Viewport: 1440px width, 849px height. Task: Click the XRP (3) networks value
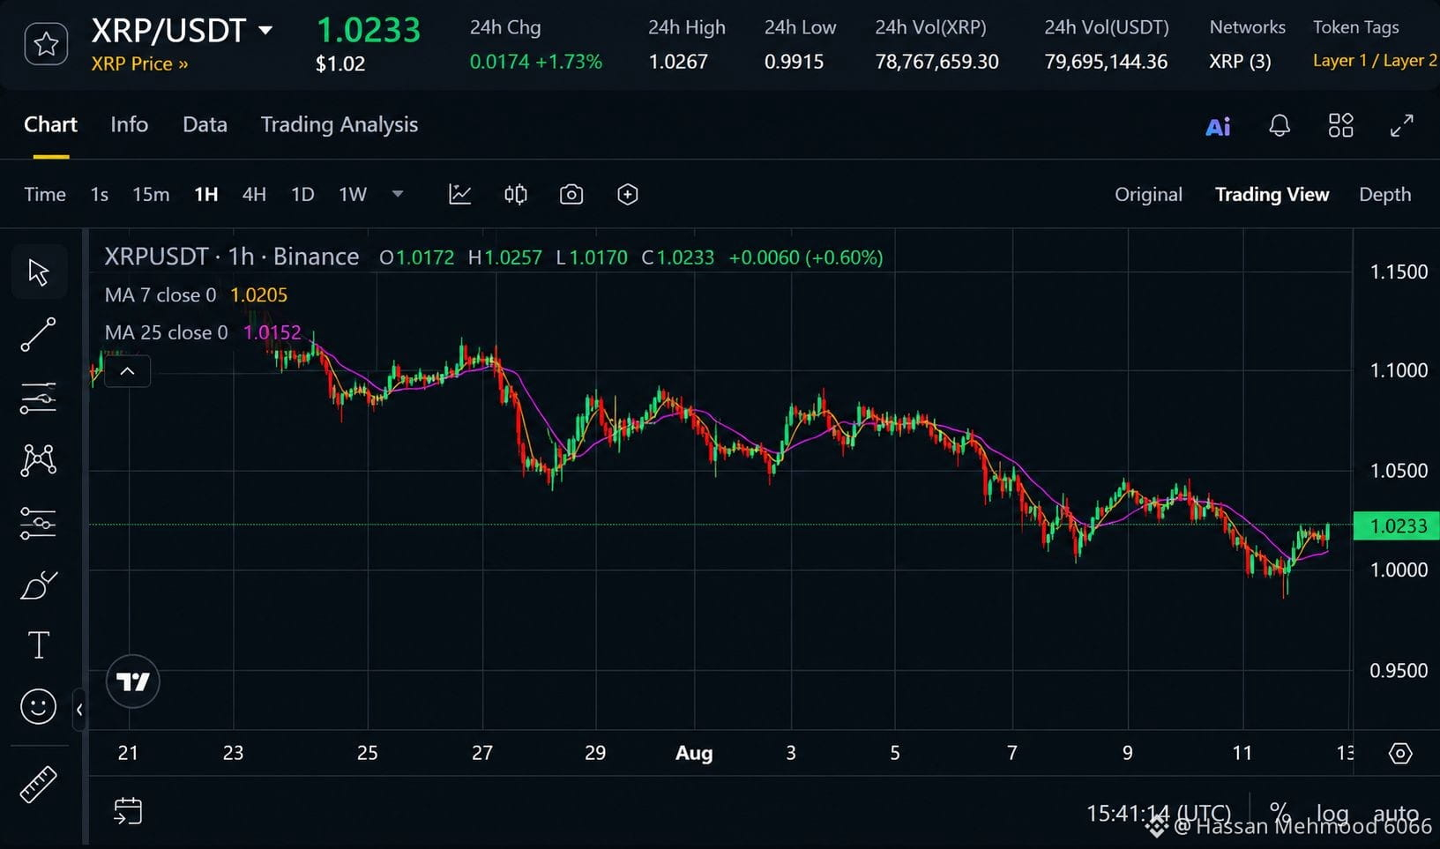click(1240, 62)
